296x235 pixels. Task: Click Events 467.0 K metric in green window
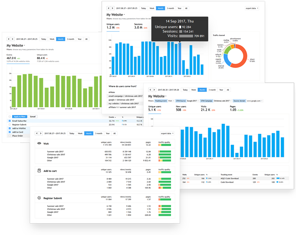coord(18,58)
